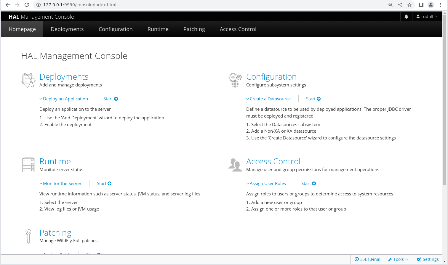Click the text 'Add a Non-XA or XA datasource'
The image size is (448, 265).
point(284,131)
